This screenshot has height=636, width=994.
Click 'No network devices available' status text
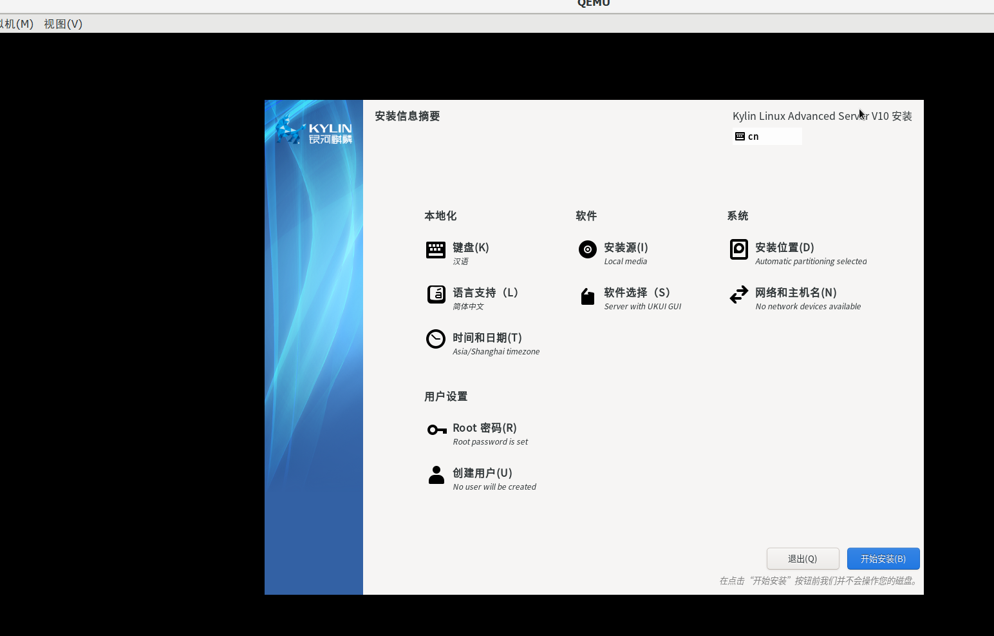pos(808,307)
